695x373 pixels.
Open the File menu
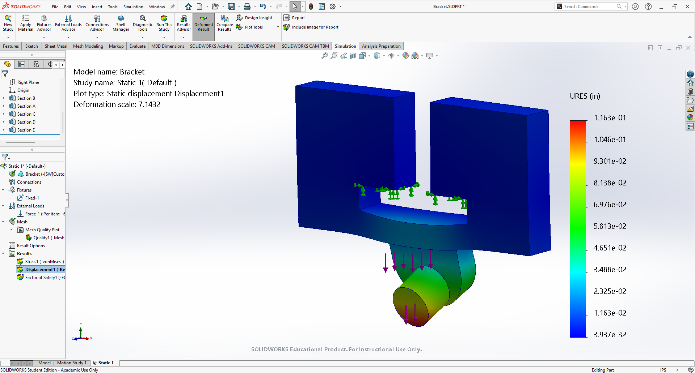pos(55,7)
